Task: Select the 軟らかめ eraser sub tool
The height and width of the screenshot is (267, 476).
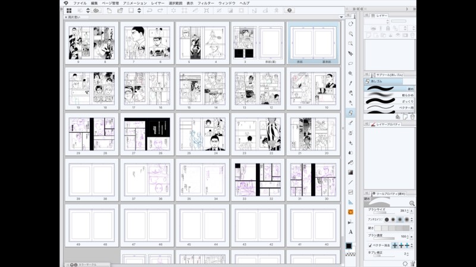Action: (x=390, y=95)
